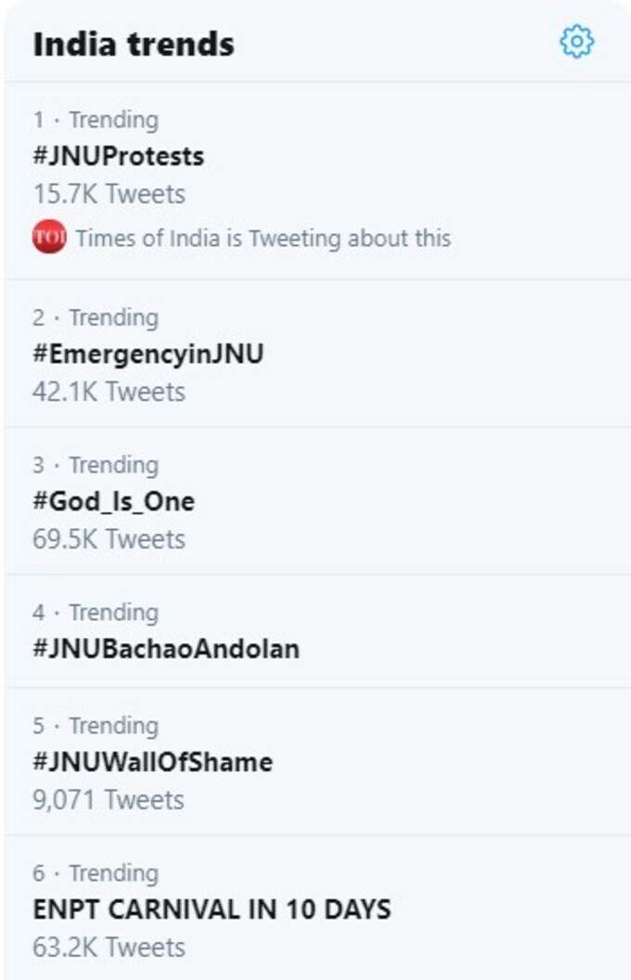Open the #EmergencyinJNU trend

(x=148, y=354)
